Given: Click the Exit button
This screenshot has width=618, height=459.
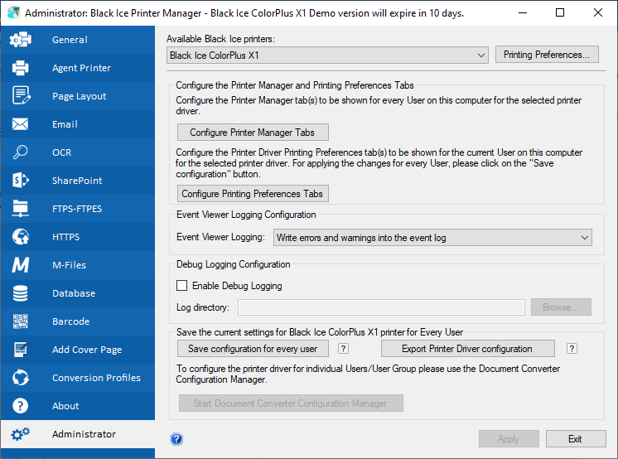Looking at the screenshot, I should tap(576, 439).
